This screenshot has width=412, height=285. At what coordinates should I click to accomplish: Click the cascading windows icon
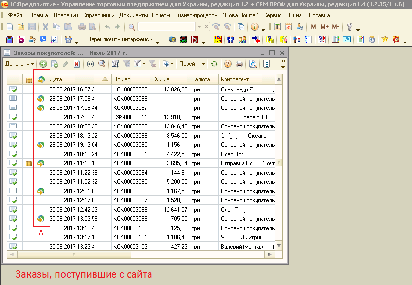tap(241, 26)
